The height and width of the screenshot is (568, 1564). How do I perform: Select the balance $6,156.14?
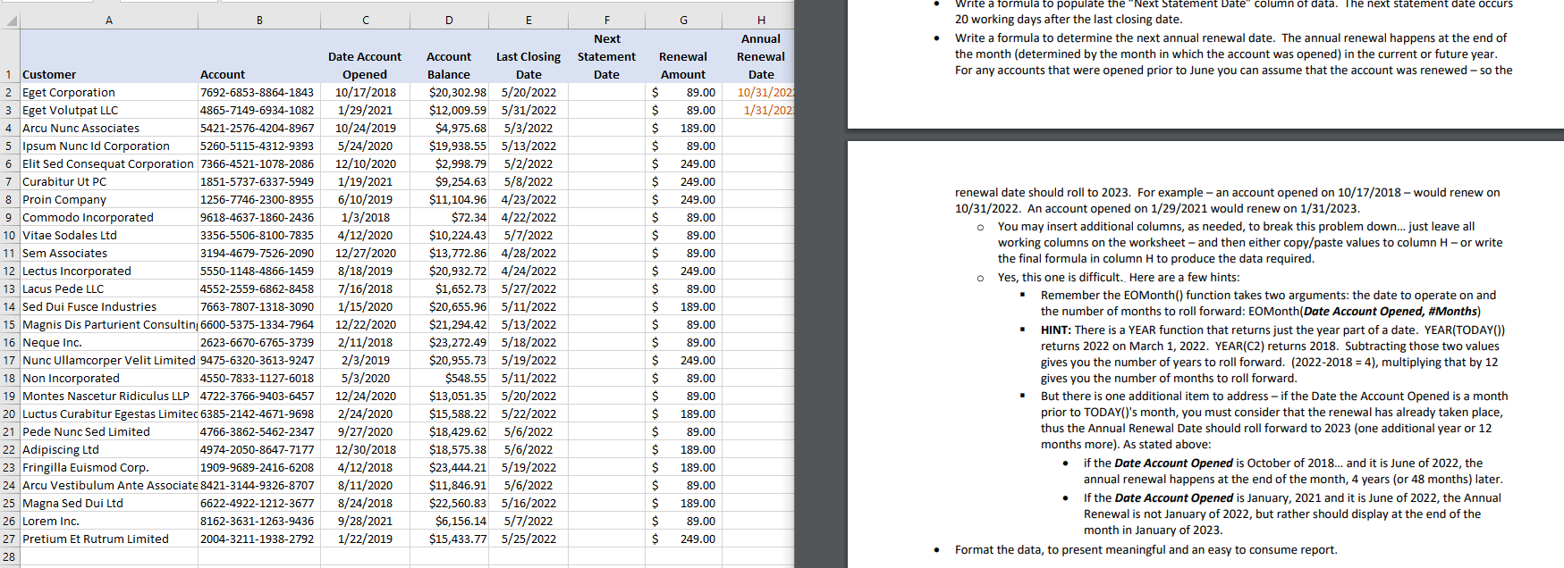(449, 521)
